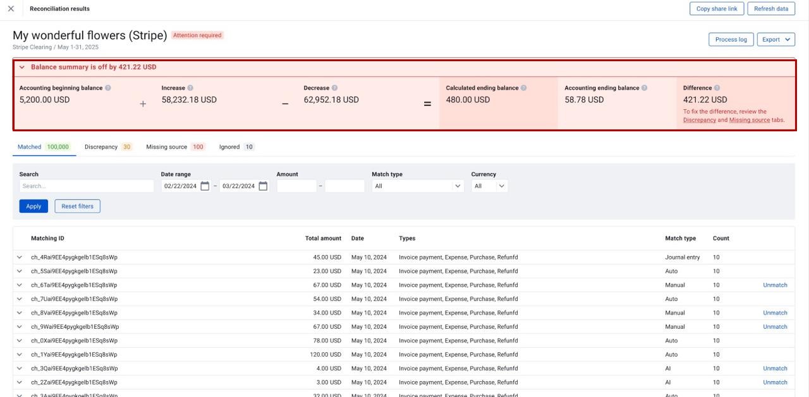809x397 pixels.
Task: Click the Count column header
Action: (721, 239)
